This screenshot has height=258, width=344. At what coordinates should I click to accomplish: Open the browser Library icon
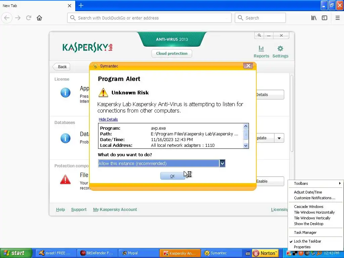(x=314, y=18)
